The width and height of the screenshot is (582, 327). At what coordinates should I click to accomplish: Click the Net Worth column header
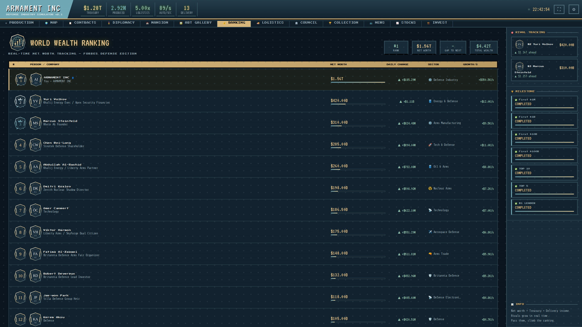(x=338, y=64)
